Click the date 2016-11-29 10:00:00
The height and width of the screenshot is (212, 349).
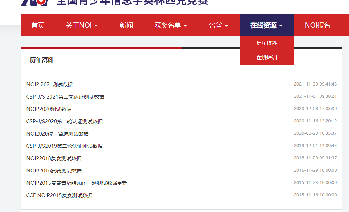click(315, 170)
